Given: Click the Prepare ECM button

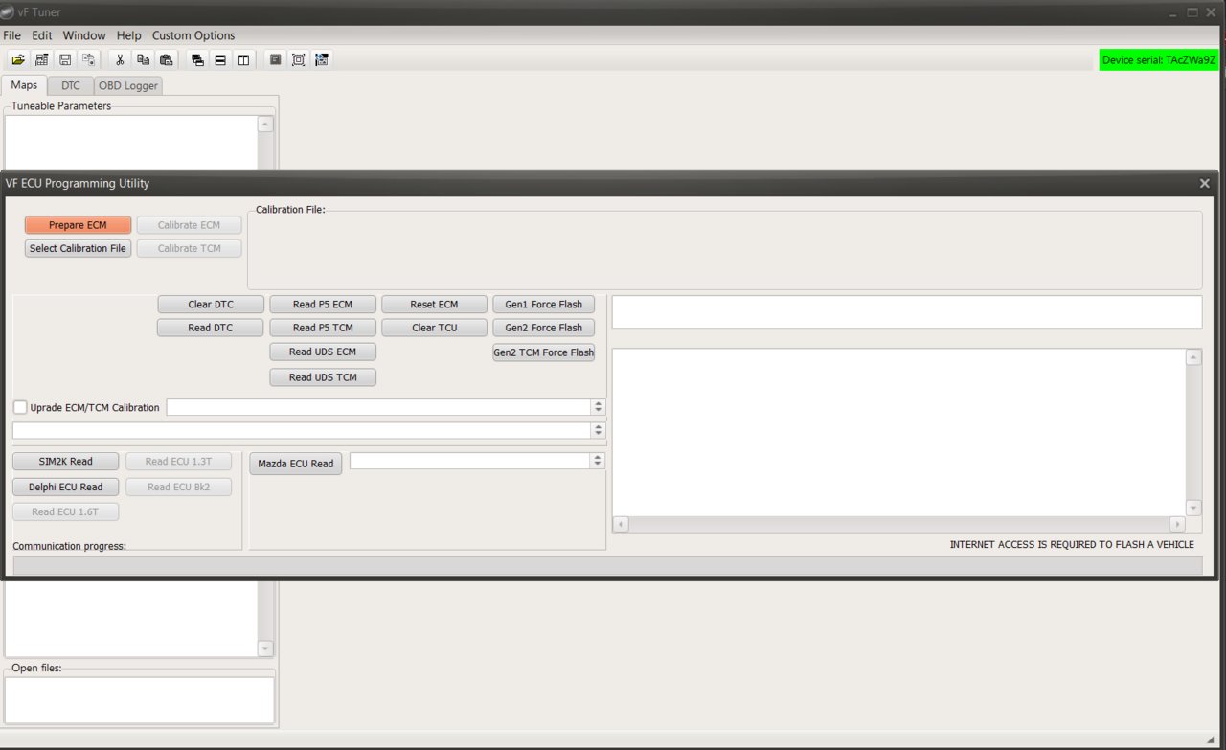Looking at the screenshot, I should pos(78,225).
